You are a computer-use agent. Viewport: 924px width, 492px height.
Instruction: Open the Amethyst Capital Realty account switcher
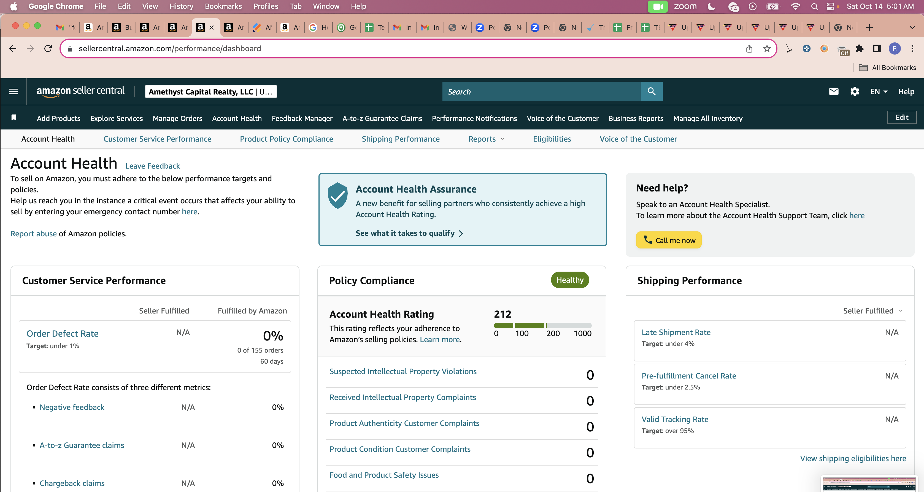click(x=211, y=91)
